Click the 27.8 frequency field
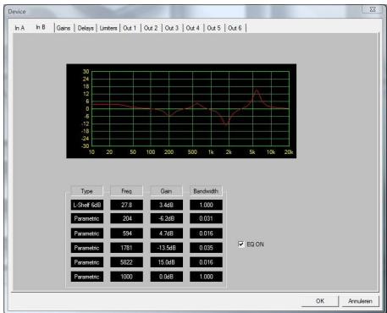The width and height of the screenshot is (387, 313). 127,205
